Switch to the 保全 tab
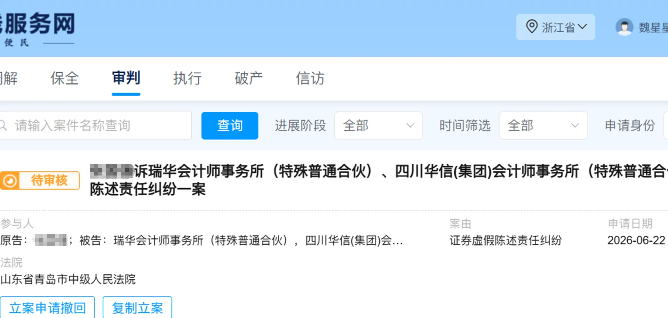 pyautogui.click(x=65, y=78)
